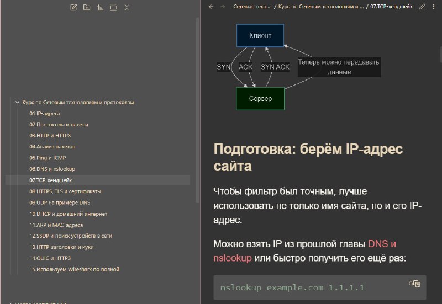Collapse all folders in the file explorer
The image size is (442, 304).
[x=127, y=8]
